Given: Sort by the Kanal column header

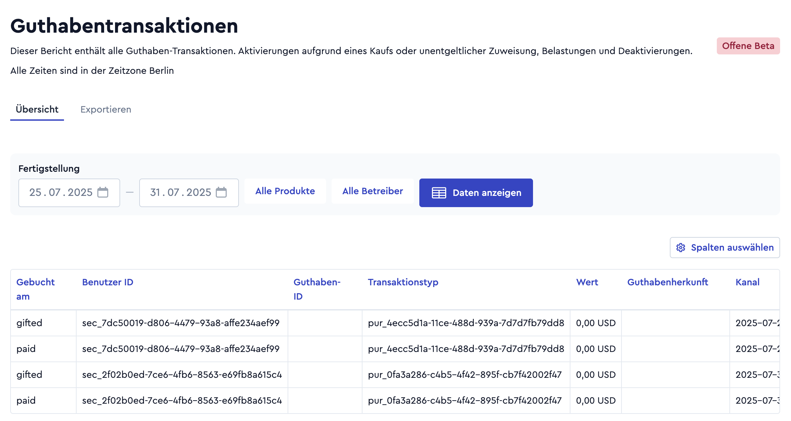Looking at the screenshot, I should (x=747, y=282).
